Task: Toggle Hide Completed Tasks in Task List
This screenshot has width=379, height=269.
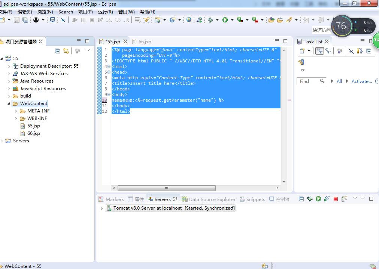Action: click(351, 51)
